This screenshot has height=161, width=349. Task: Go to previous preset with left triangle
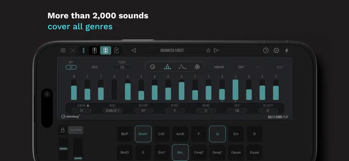pos(133,50)
